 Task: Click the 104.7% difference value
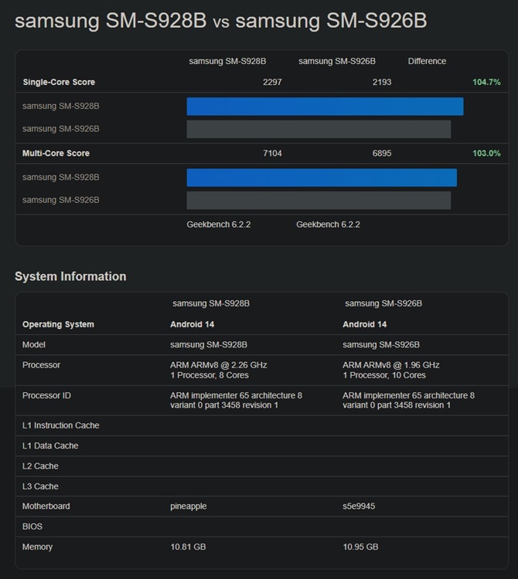click(486, 82)
